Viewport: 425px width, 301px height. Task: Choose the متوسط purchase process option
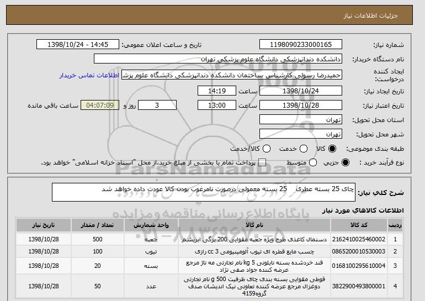click(x=313, y=163)
